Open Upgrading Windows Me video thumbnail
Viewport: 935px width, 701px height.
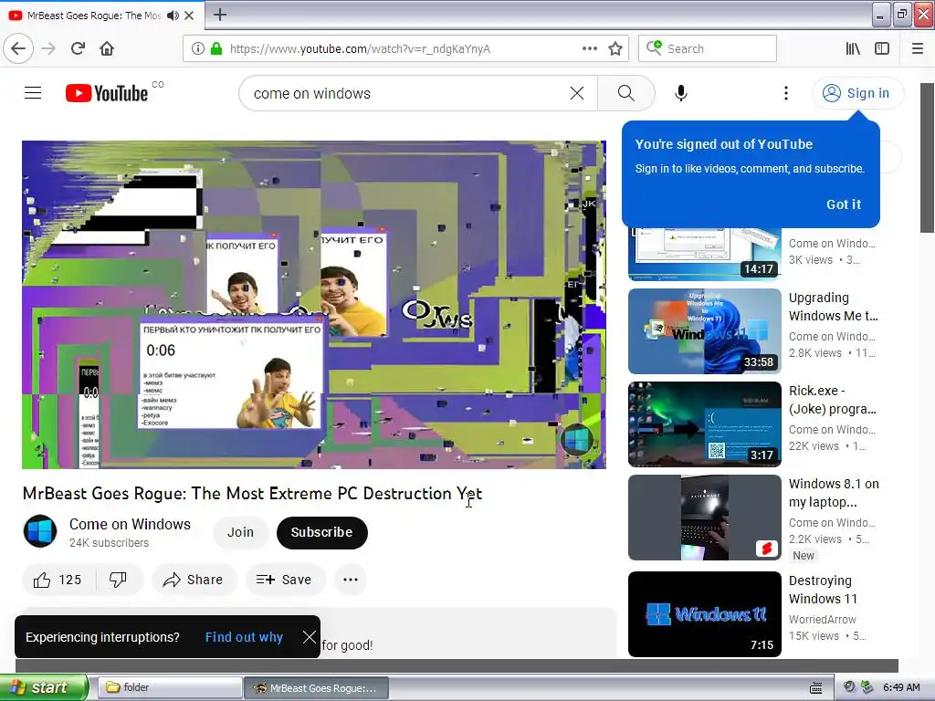[704, 330]
